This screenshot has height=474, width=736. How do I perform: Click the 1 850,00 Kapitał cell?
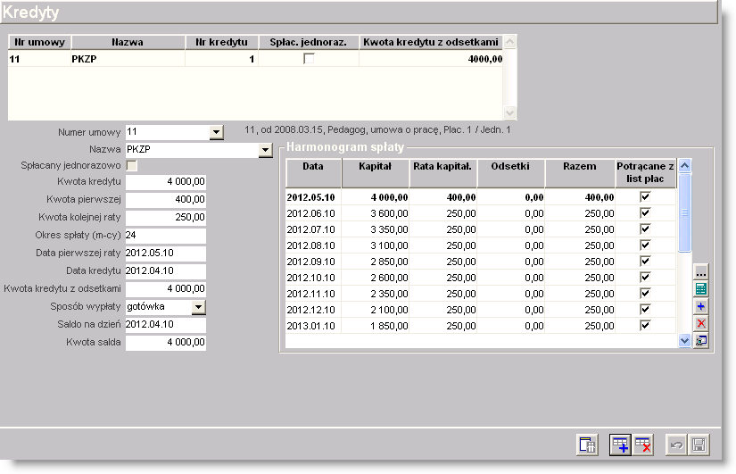point(376,326)
